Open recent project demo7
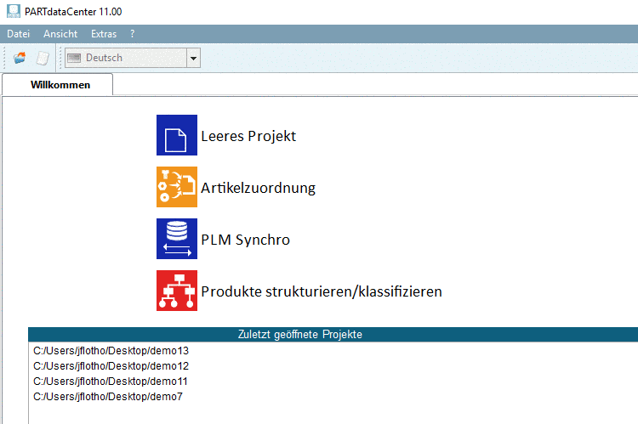This screenshot has height=424, width=638. 108,396
